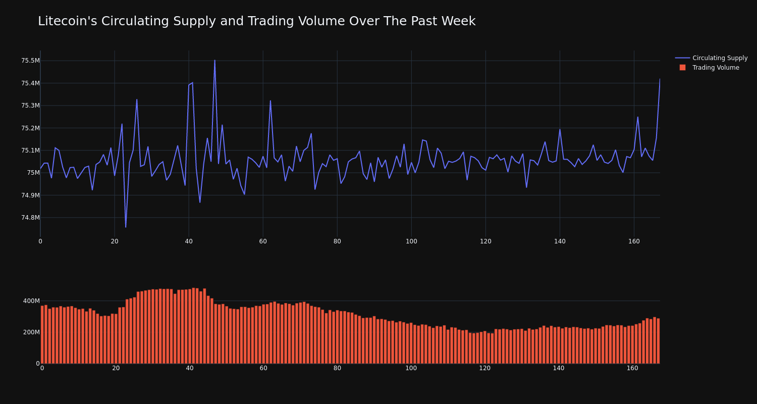757x404 pixels.
Task: Click x-axis label 20 on volume chart
Action: [x=116, y=368]
